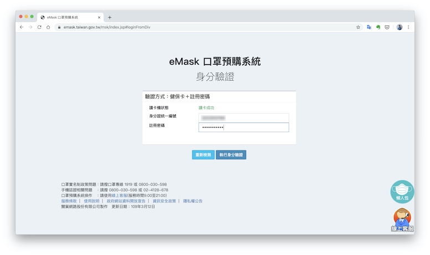Open a new browser tab

(110, 18)
